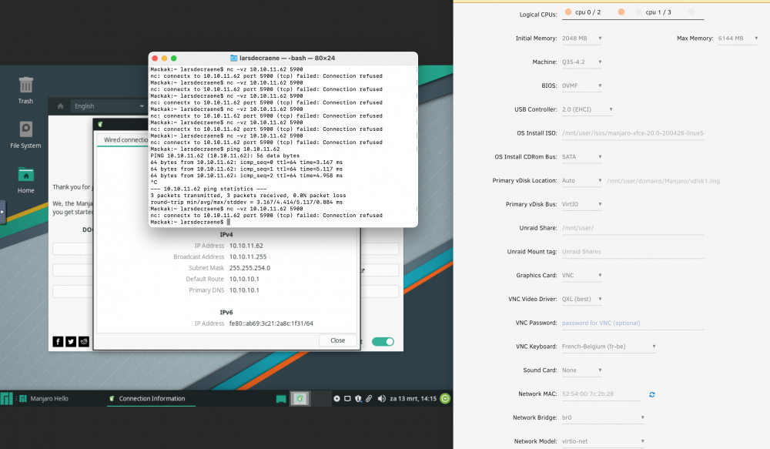The image size is (770, 449).
Task: Select the first workspace in the switcher
Action: pyautogui.click(x=300, y=398)
